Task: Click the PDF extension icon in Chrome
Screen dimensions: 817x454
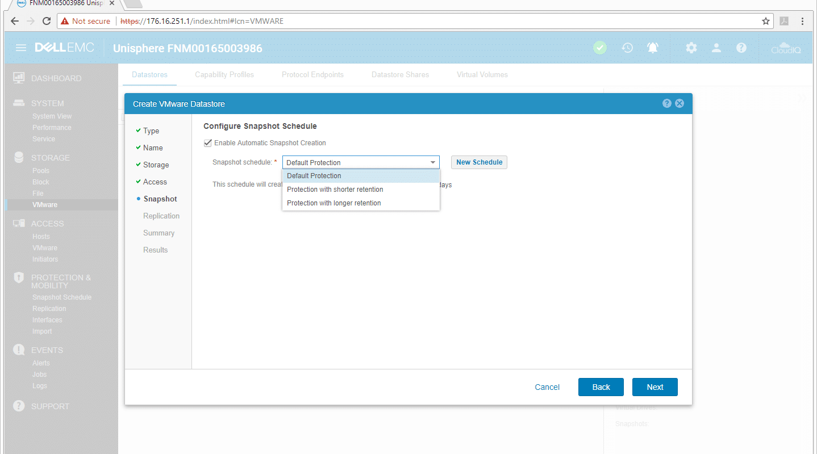Action: pos(783,21)
